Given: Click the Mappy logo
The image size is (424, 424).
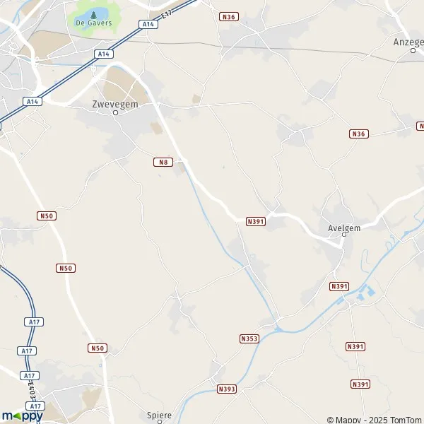Looking at the screenshot, I should click(23, 416).
